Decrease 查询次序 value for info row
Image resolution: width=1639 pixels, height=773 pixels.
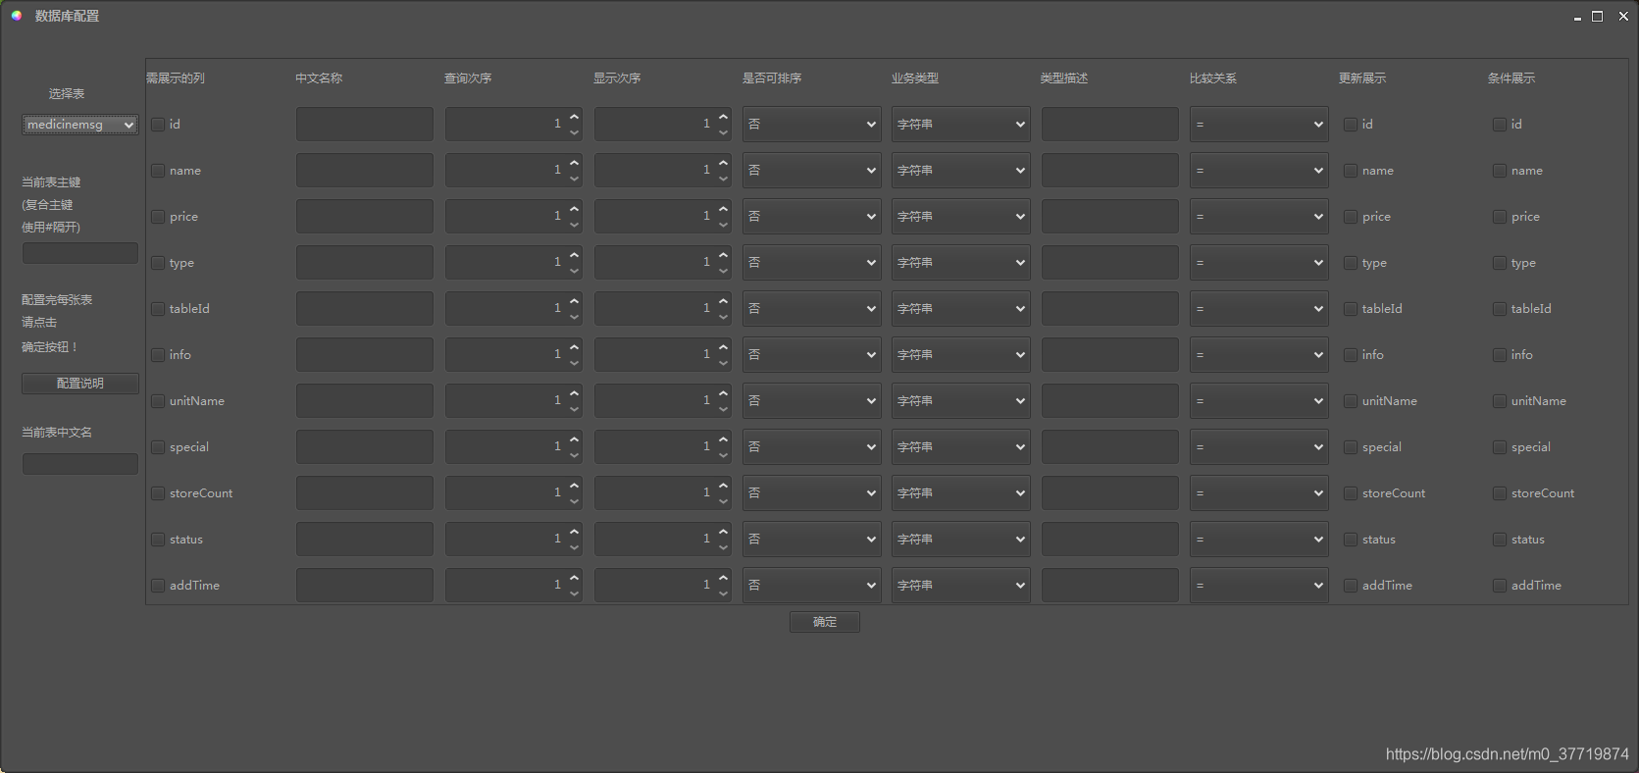pyautogui.click(x=574, y=363)
